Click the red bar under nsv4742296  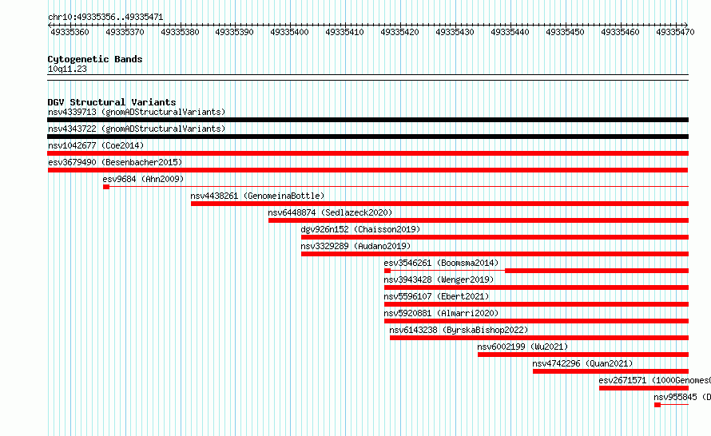click(611, 371)
